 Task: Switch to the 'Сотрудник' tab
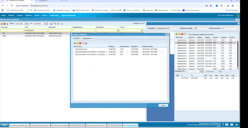point(77,38)
